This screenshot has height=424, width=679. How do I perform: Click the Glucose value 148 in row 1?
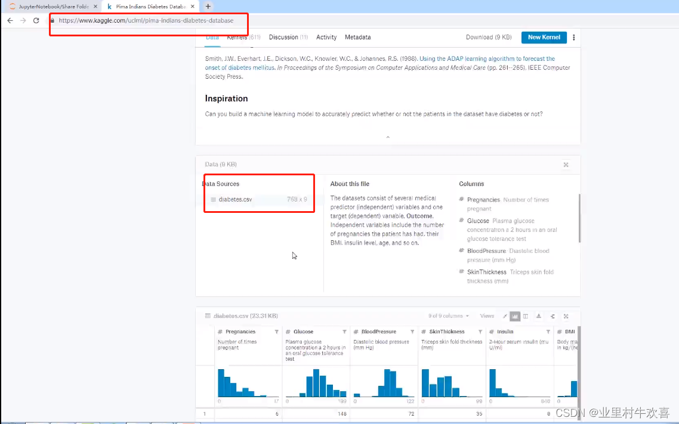[342, 414]
